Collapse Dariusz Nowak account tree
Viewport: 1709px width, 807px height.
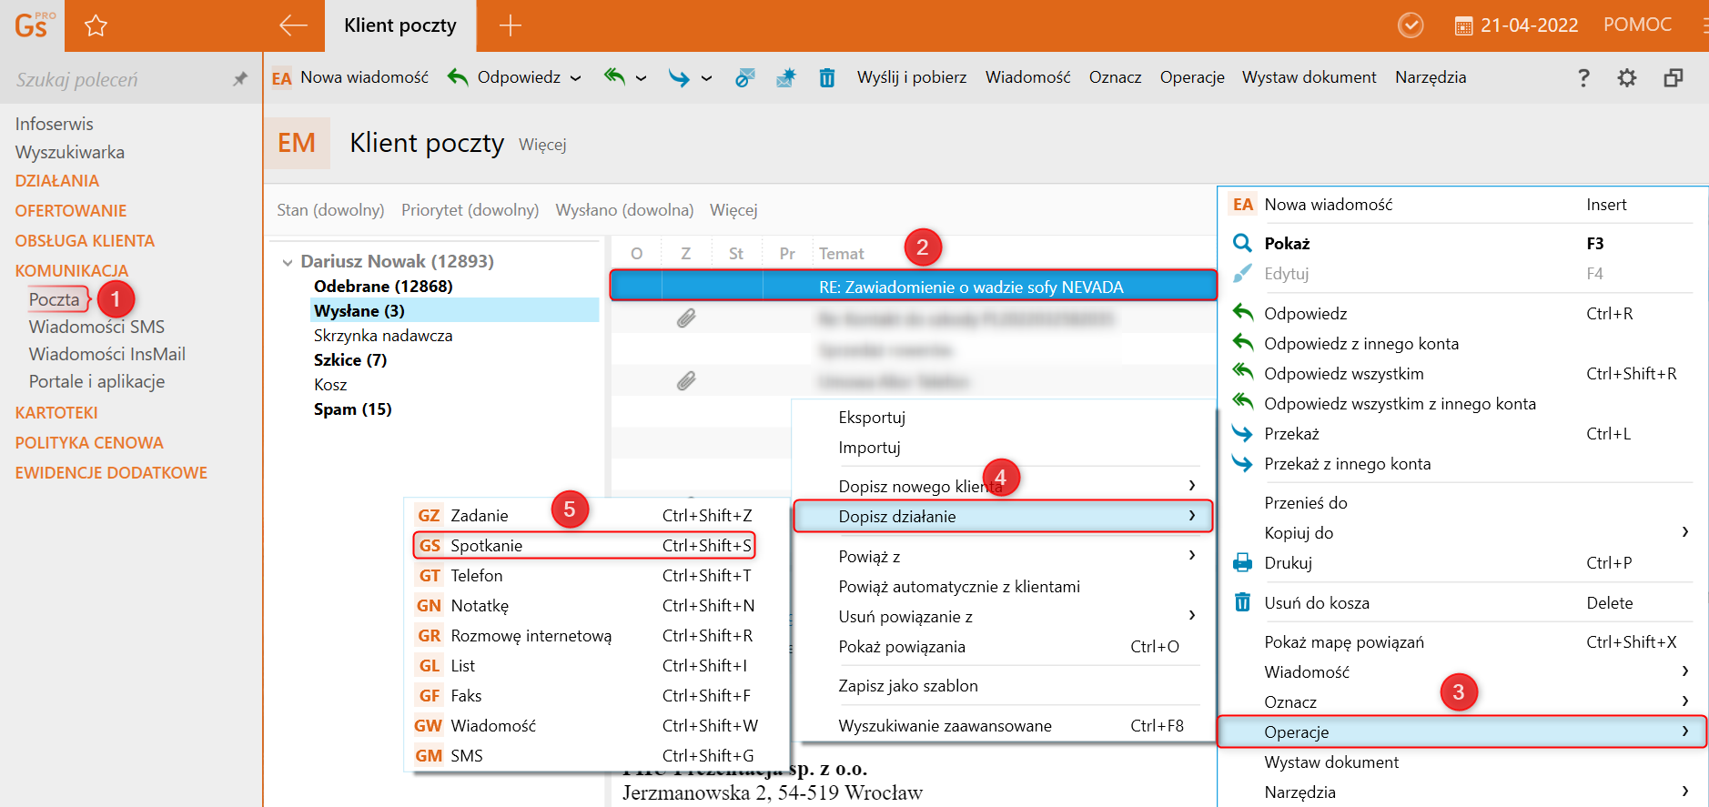pos(288,262)
